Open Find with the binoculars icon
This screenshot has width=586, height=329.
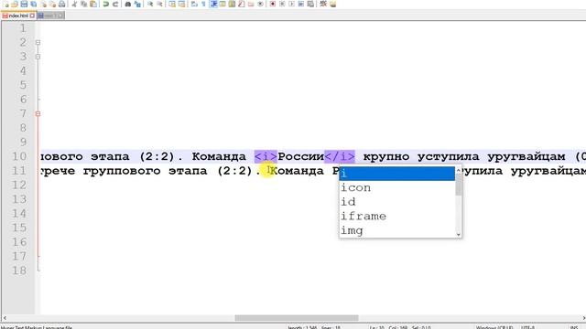pyautogui.click(x=128, y=4)
